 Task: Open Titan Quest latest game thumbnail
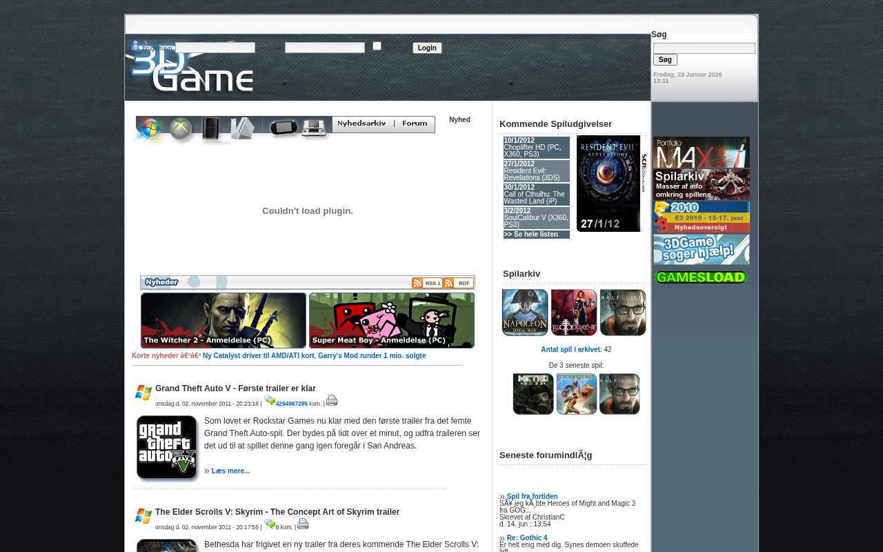[577, 394]
